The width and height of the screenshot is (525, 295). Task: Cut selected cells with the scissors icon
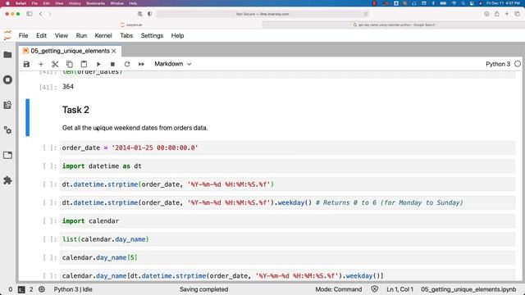55,64
